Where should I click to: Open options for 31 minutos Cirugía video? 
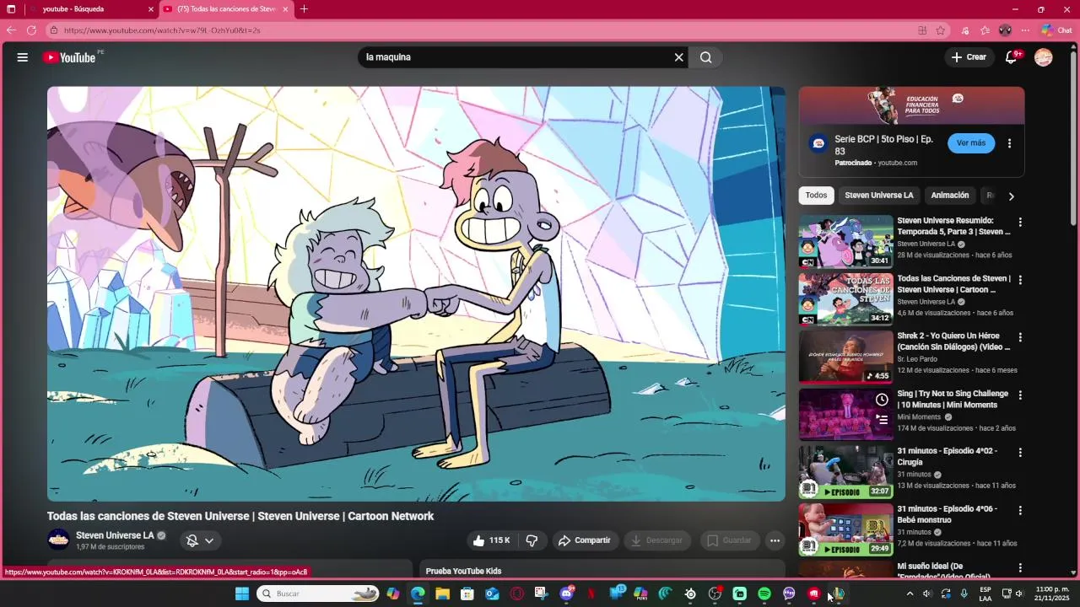click(1020, 453)
